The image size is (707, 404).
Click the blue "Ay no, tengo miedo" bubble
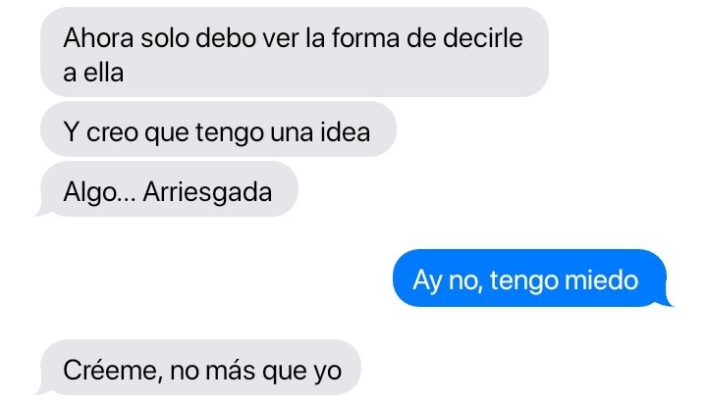(x=529, y=278)
